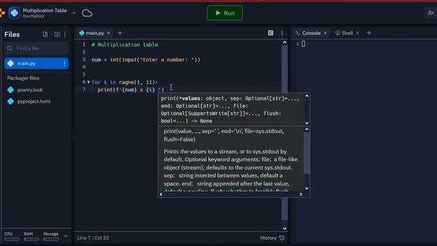Switch to the Shell tab
Viewport: 437px width, 246px height.
[344, 33]
